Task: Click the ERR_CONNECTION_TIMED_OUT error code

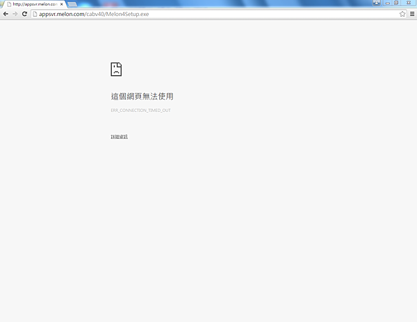Action: tap(140, 110)
